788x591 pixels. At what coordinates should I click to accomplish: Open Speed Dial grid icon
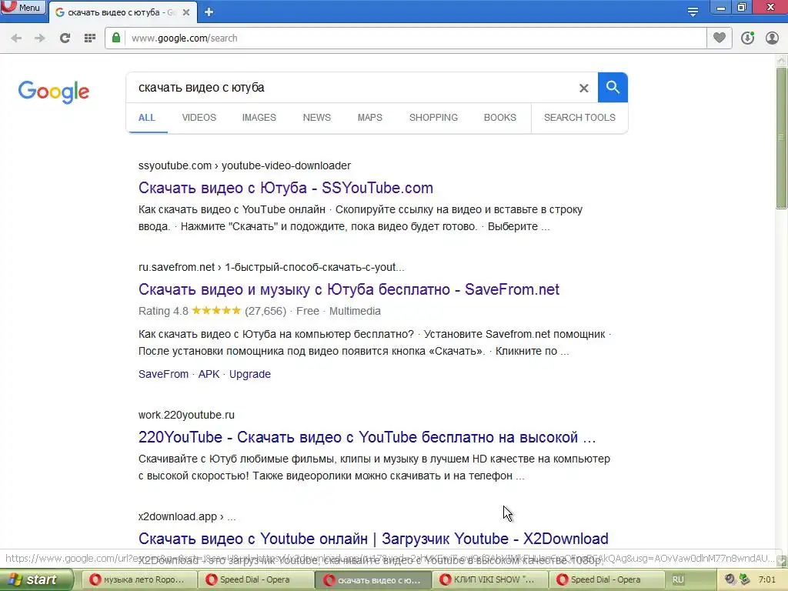[90, 38]
